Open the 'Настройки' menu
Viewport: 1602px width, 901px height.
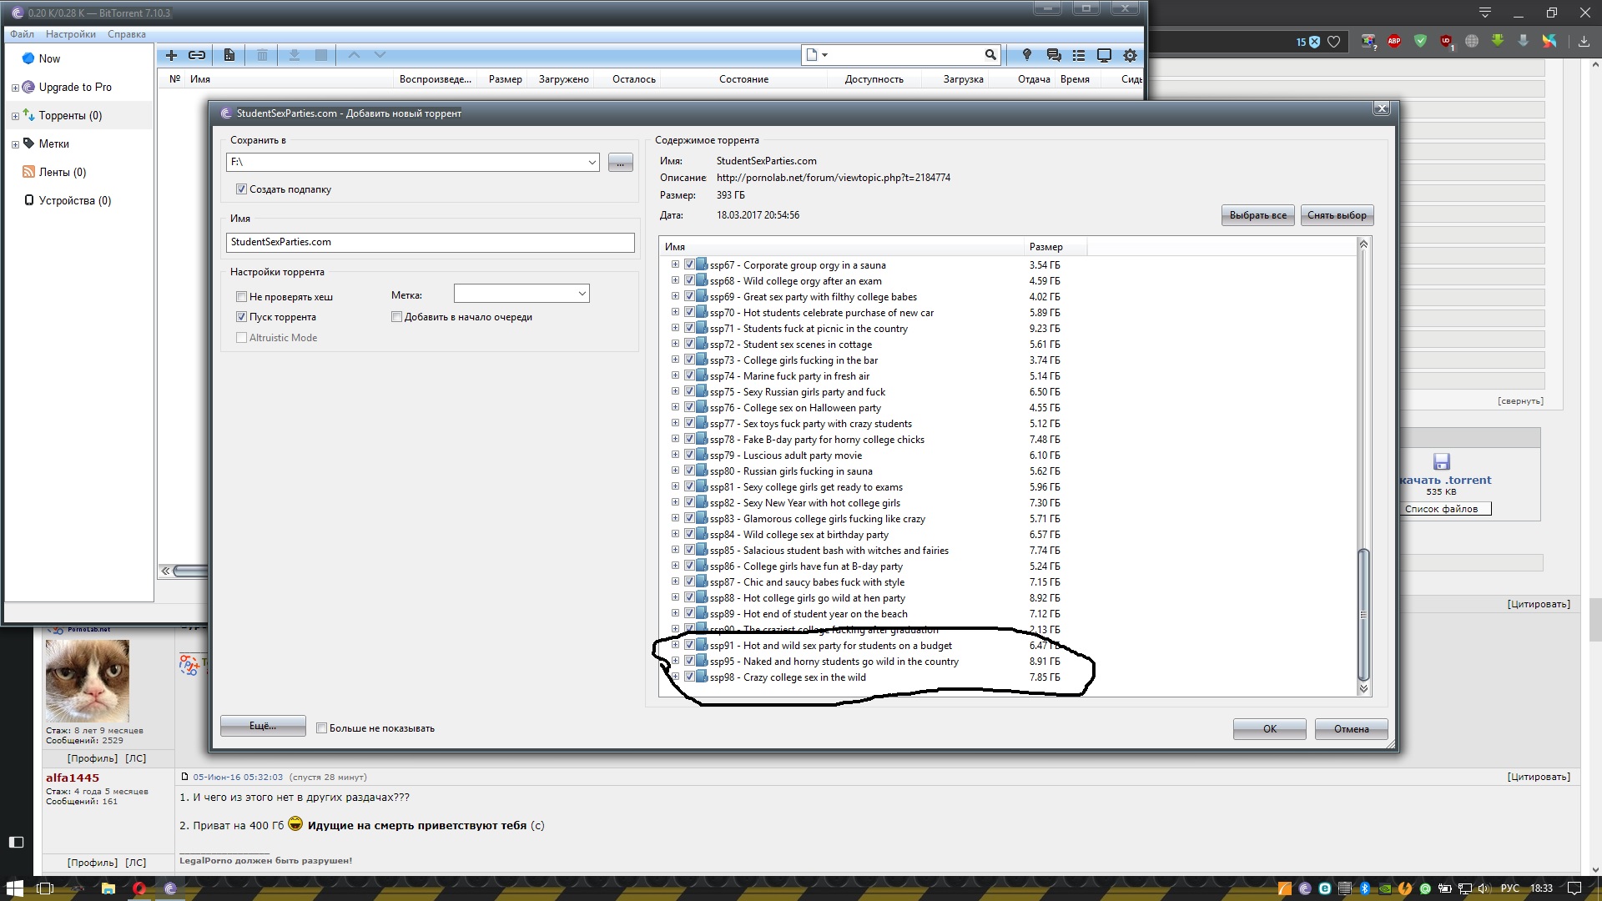click(x=70, y=34)
